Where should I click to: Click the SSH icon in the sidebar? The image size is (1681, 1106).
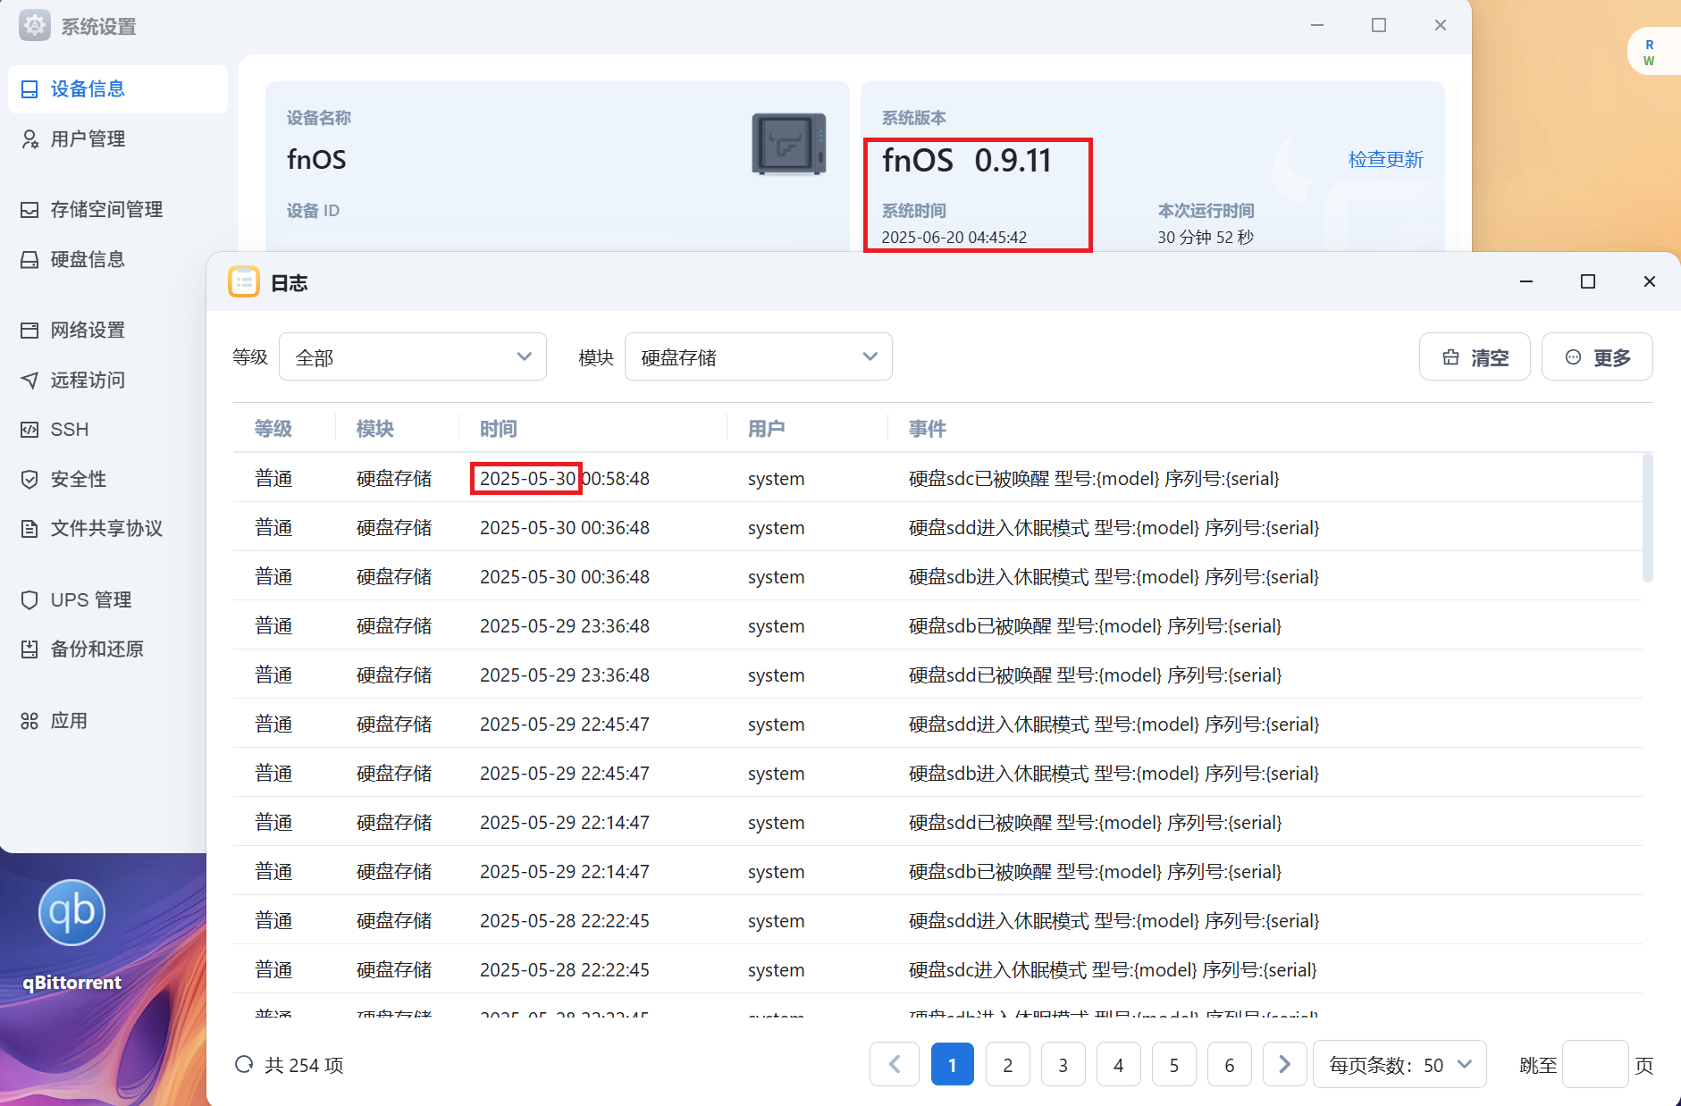29,430
